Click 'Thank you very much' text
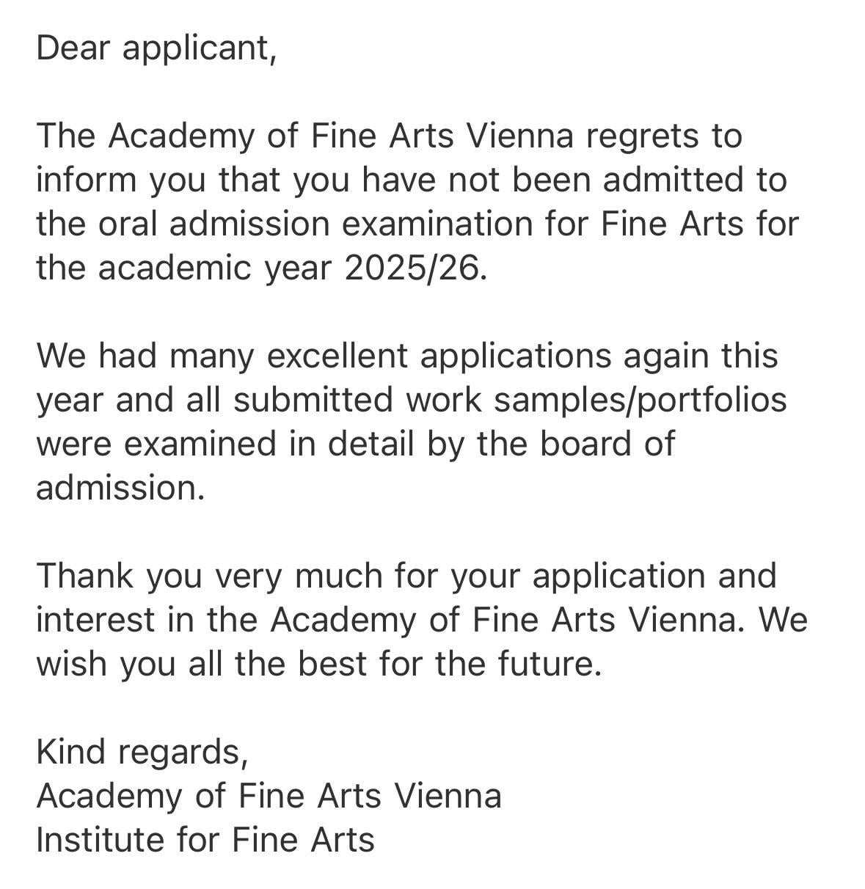The height and width of the screenshot is (889, 865). pyautogui.click(x=209, y=576)
